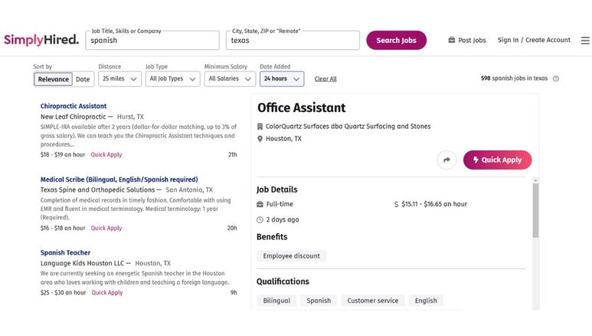Open the Spanish Teacher job listing
592x336 pixels.
coord(65,252)
